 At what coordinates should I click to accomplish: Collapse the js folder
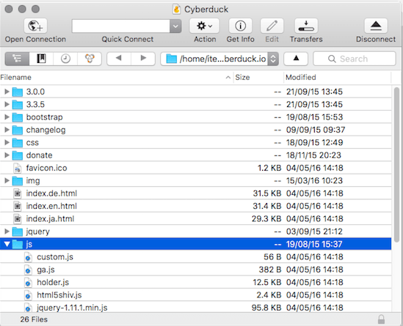coord(7,244)
